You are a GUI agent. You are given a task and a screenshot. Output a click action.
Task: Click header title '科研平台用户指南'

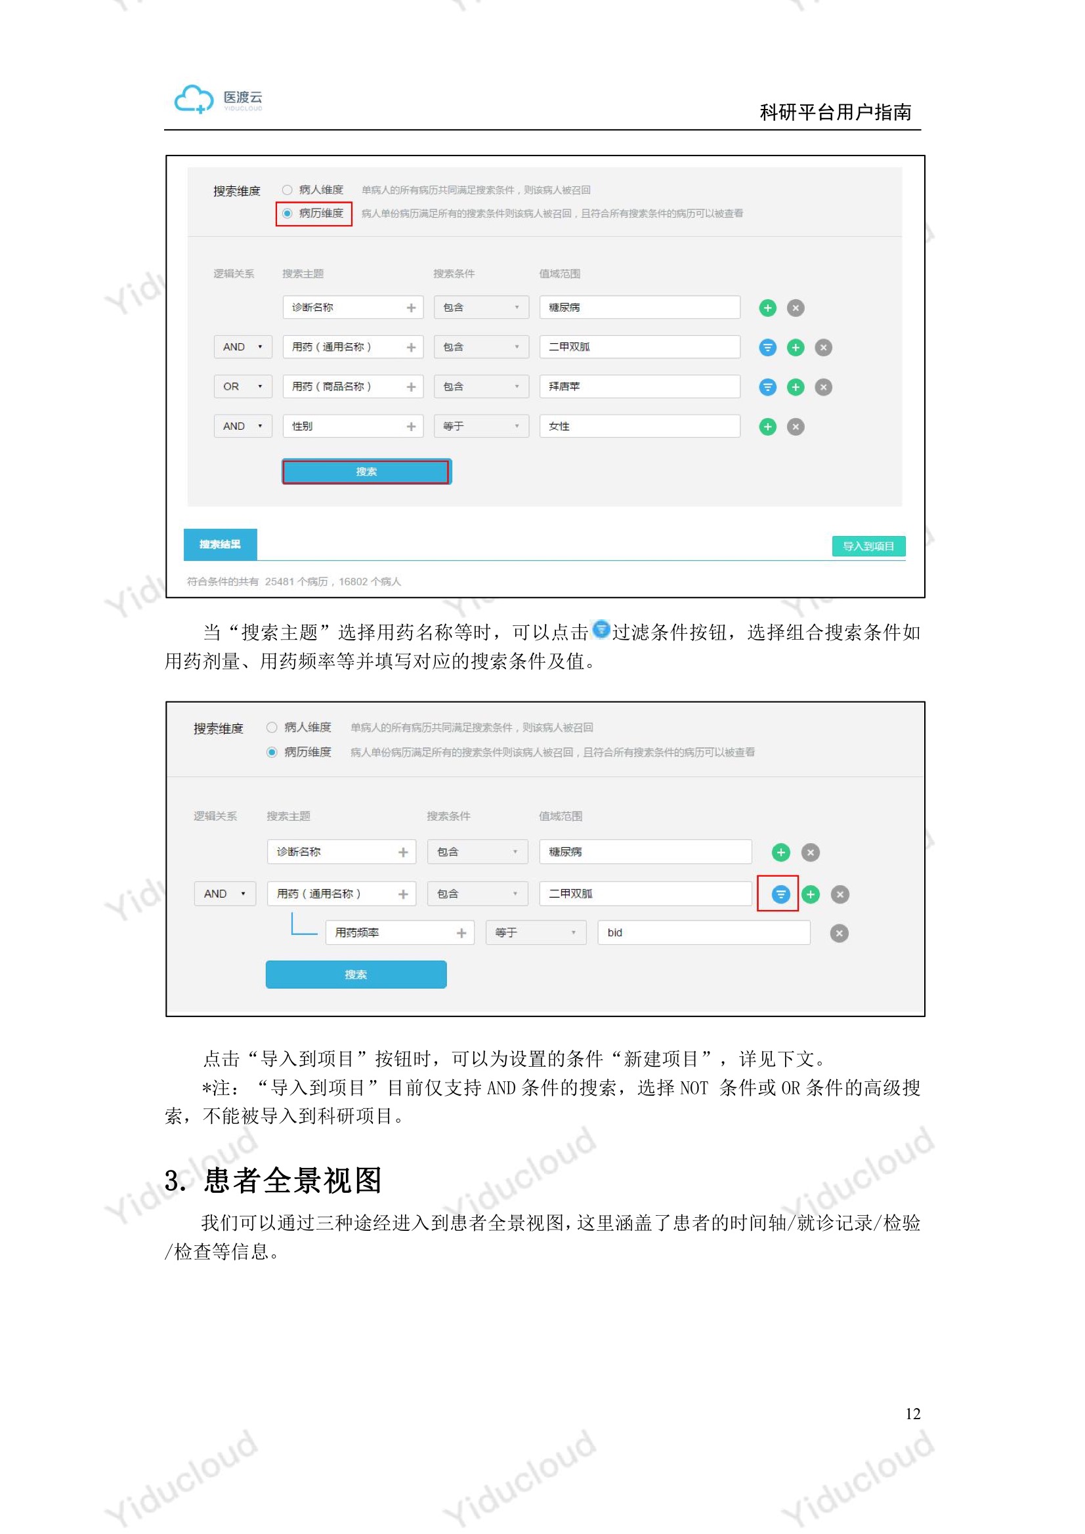[x=836, y=112]
